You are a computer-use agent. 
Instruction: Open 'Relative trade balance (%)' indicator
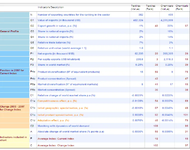(54, 43)
